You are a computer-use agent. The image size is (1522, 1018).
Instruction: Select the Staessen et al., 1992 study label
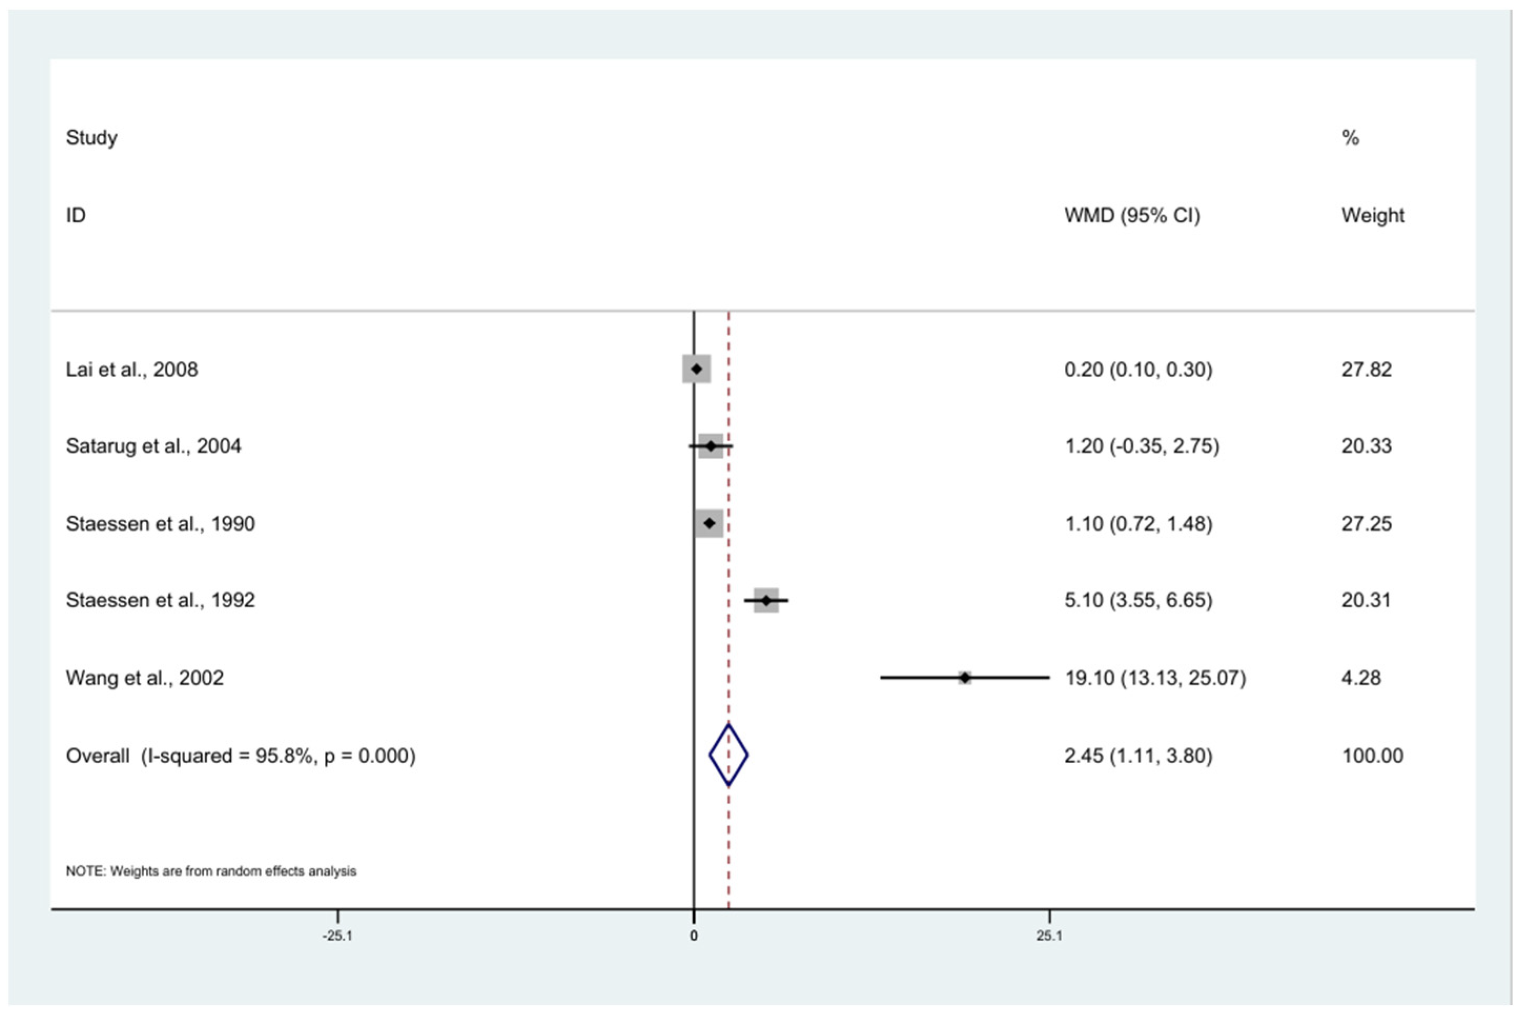click(160, 600)
